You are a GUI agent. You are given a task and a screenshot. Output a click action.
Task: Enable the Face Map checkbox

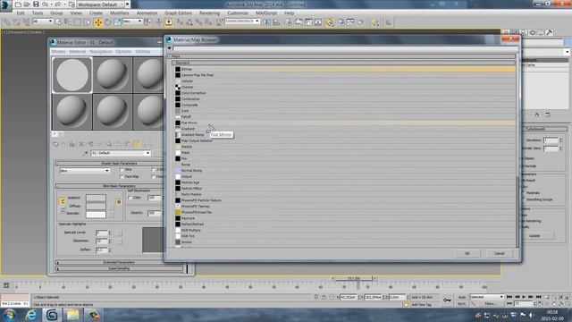[x=122, y=177]
